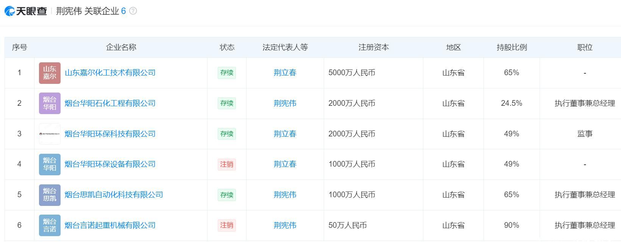This screenshot has width=621, height=252.
Task: Open the purple 烟台华阳 logo in row 2
Action: pyautogui.click(x=50, y=103)
